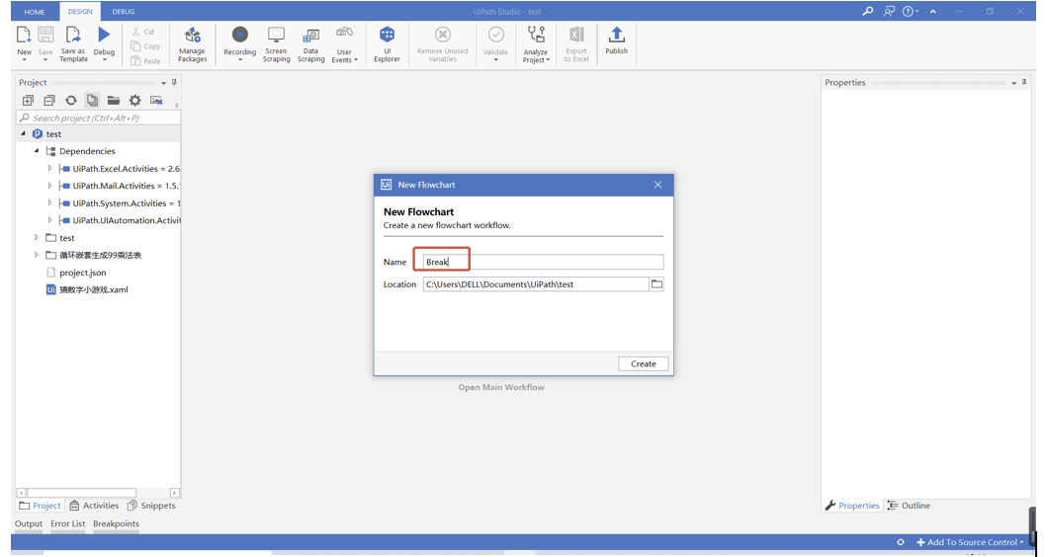Click the Create button
The height and width of the screenshot is (557, 1050).
(643, 363)
